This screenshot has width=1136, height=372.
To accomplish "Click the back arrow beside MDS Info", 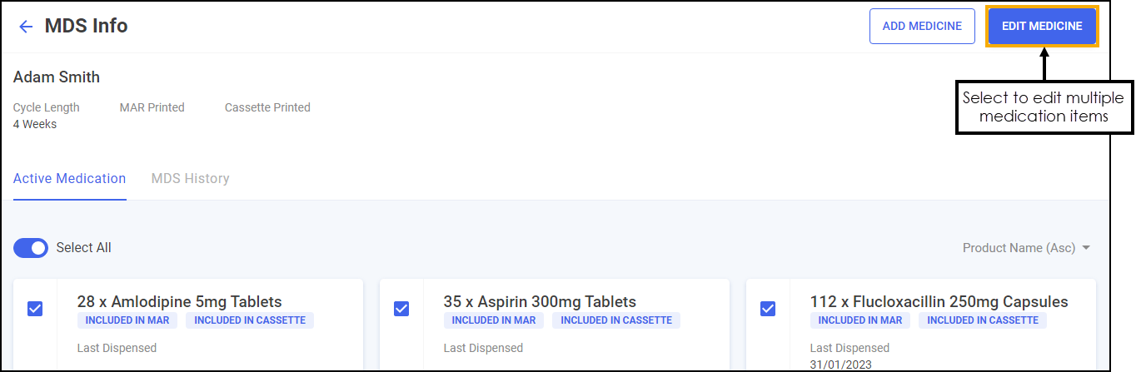I will pos(26,27).
